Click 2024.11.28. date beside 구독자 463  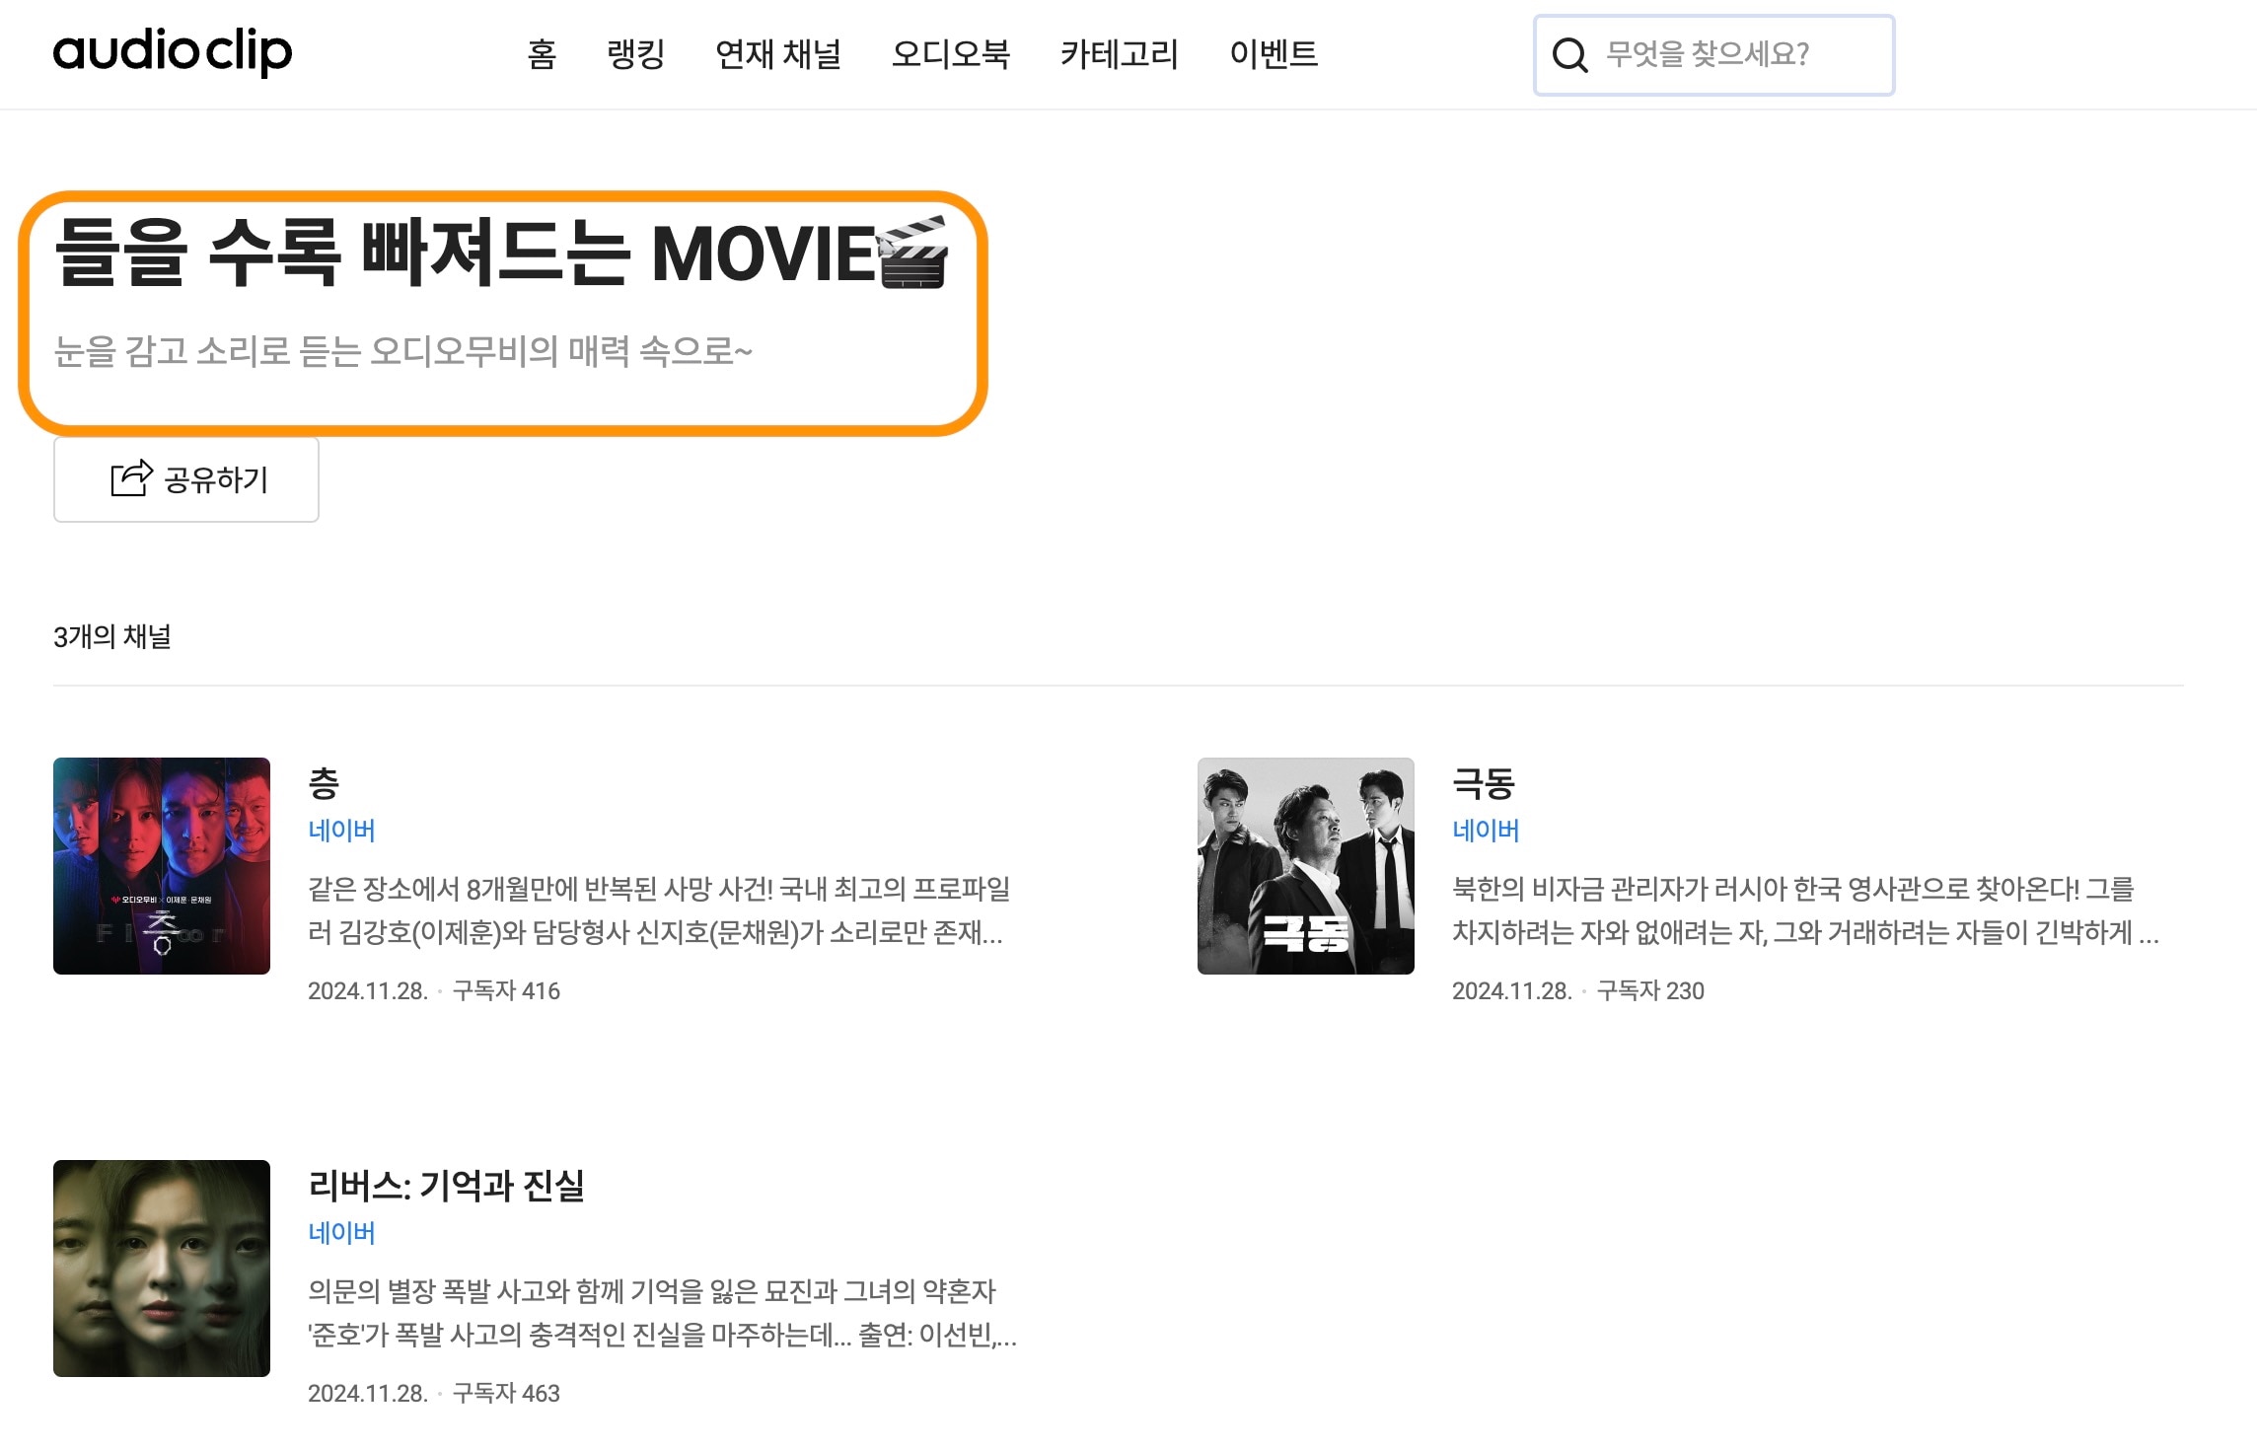(x=368, y=1394)
